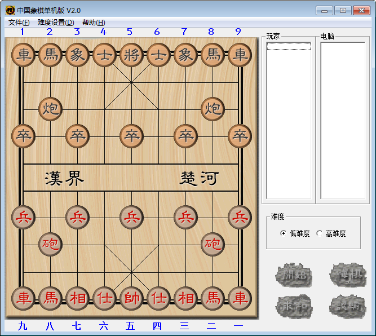This screenshot has width=376, height=336.
Task: Select the red 相 elephant on file 三
Action: coord(185,298)
